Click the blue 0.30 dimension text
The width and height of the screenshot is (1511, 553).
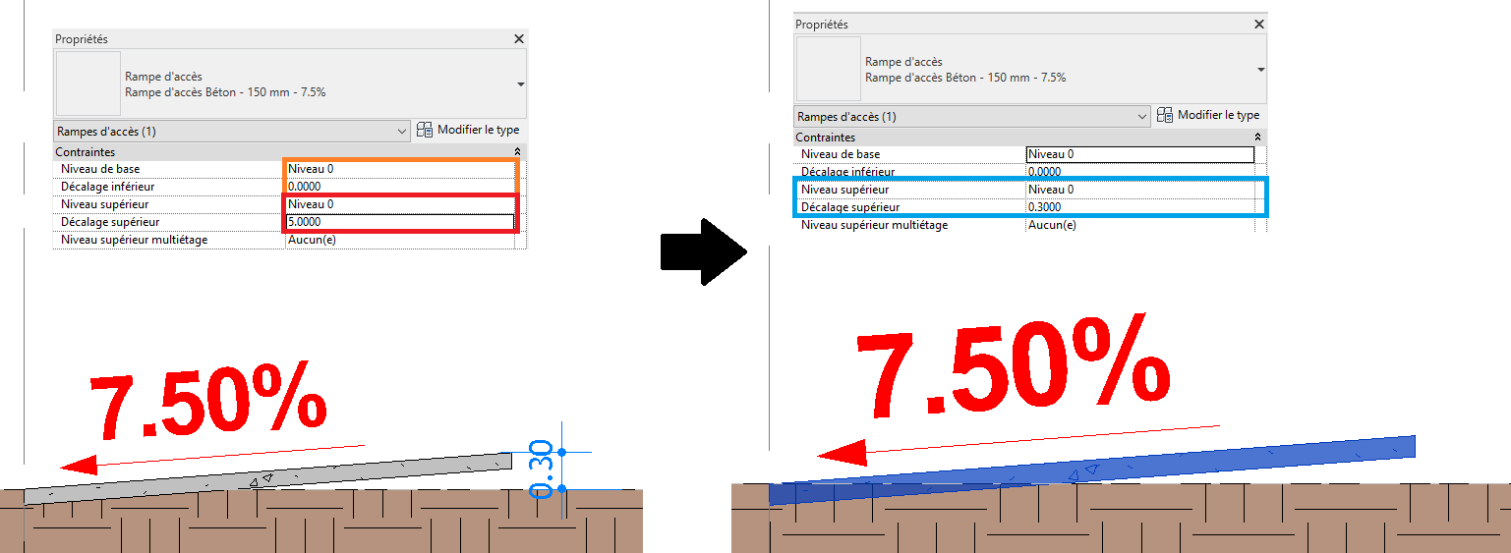pos(542,470)
